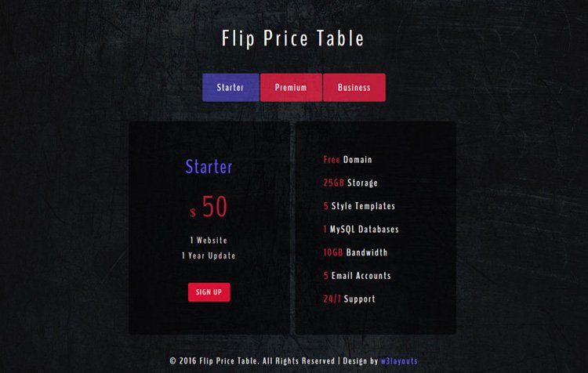Select the Free Domain feature line
The width and height of the screenshot is (588, 373).
tap(347, 160)
